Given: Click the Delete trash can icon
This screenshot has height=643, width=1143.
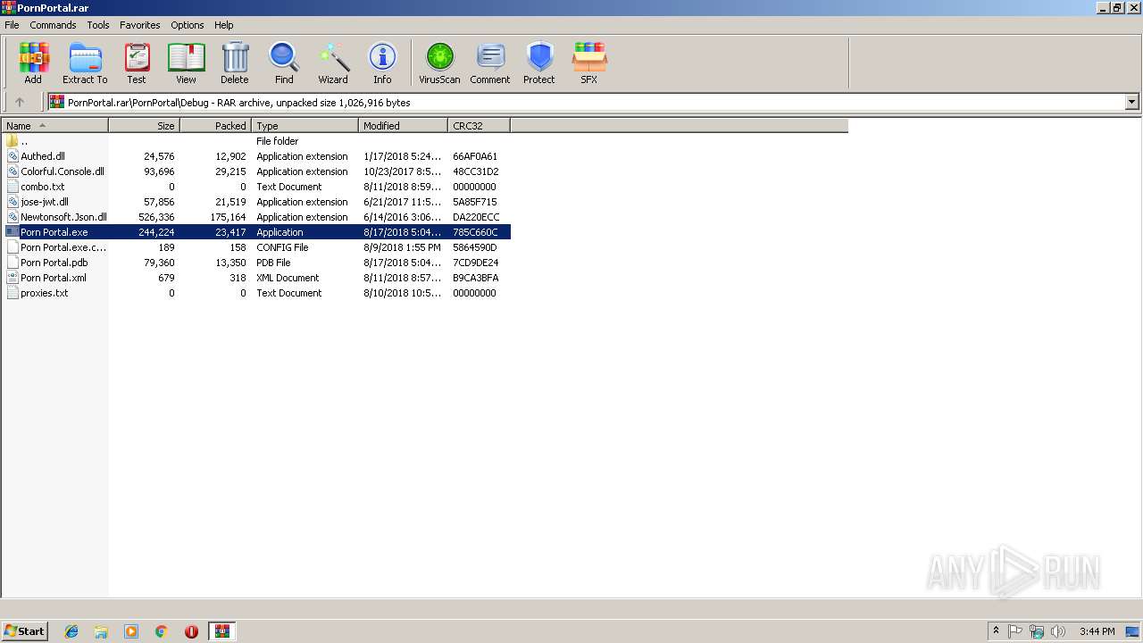Looking at the screenshot, I should [x=235, y=63].
